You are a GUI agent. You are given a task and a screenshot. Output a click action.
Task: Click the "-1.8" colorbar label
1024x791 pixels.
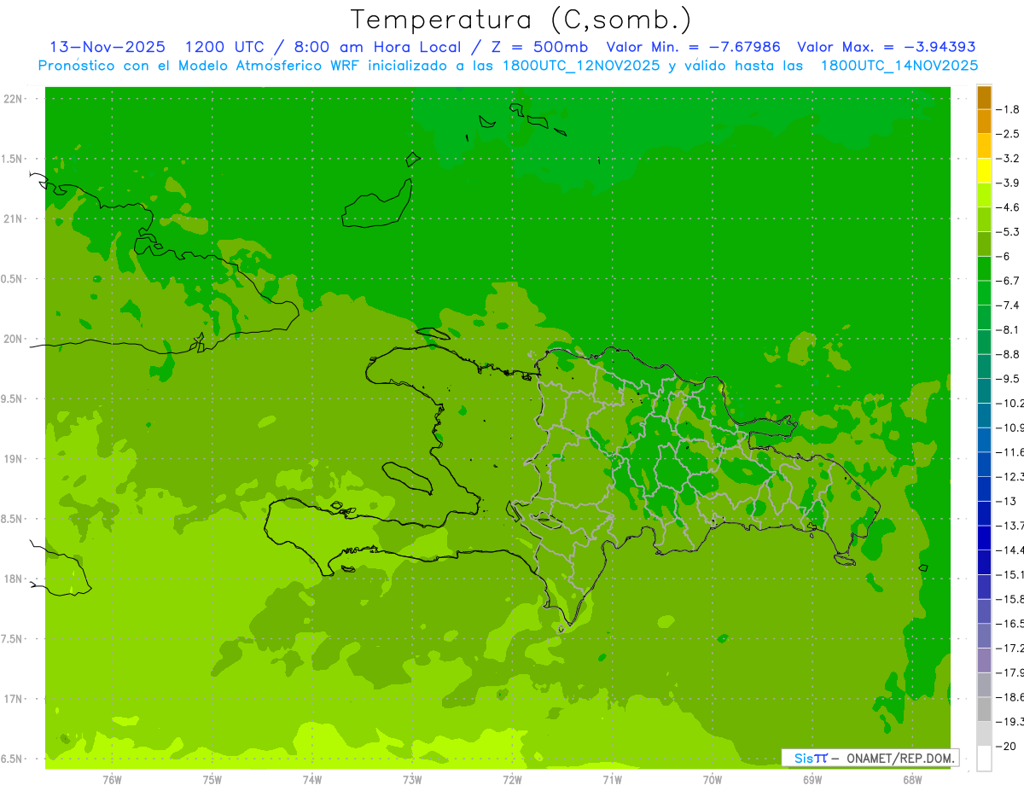click(1008, 109)
